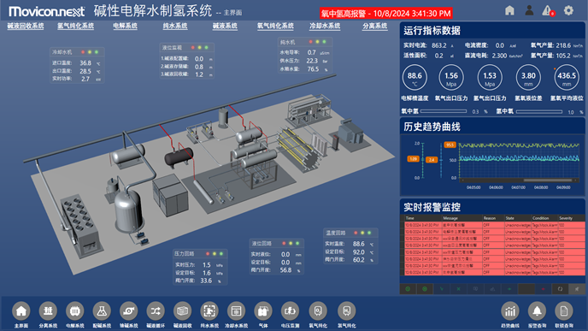Click the user account icon in header
588x331 pixels.
pyautogui.click(x=529, y=10)
